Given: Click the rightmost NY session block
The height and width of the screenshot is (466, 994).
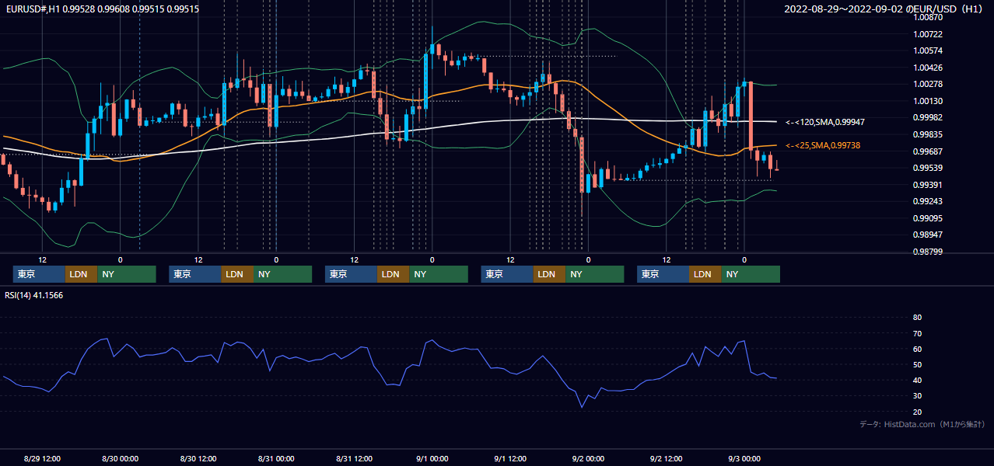Looking at the screenshot, I should click(751, 274).
